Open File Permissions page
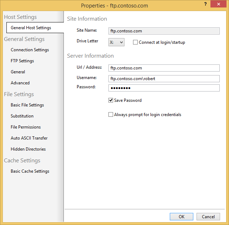This screenshot has width=229, height=225. (x=26, y=127)
